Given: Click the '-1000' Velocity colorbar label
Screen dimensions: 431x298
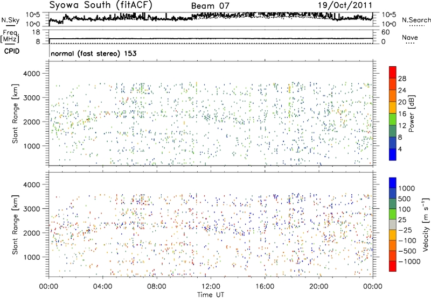Looking at the screenshot, I should pyautogui.click(x=409, y=261).
